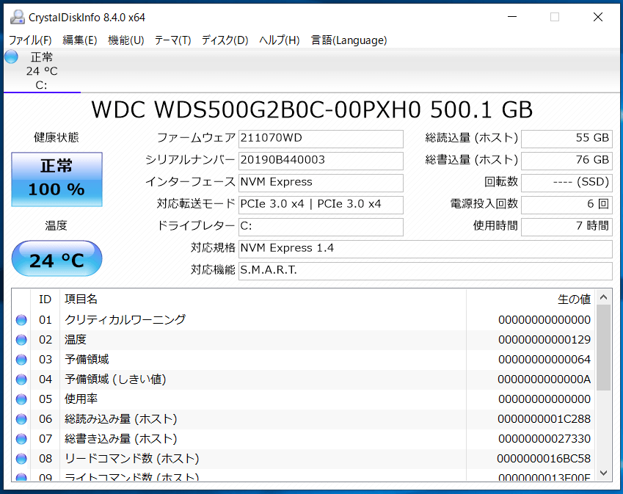Click status dot for 予備領域 (しきい値) row

[21, 379]
